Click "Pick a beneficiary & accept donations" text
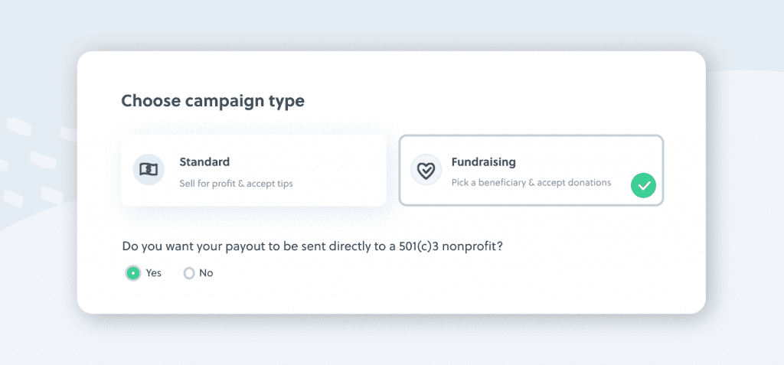 point(531,182)
